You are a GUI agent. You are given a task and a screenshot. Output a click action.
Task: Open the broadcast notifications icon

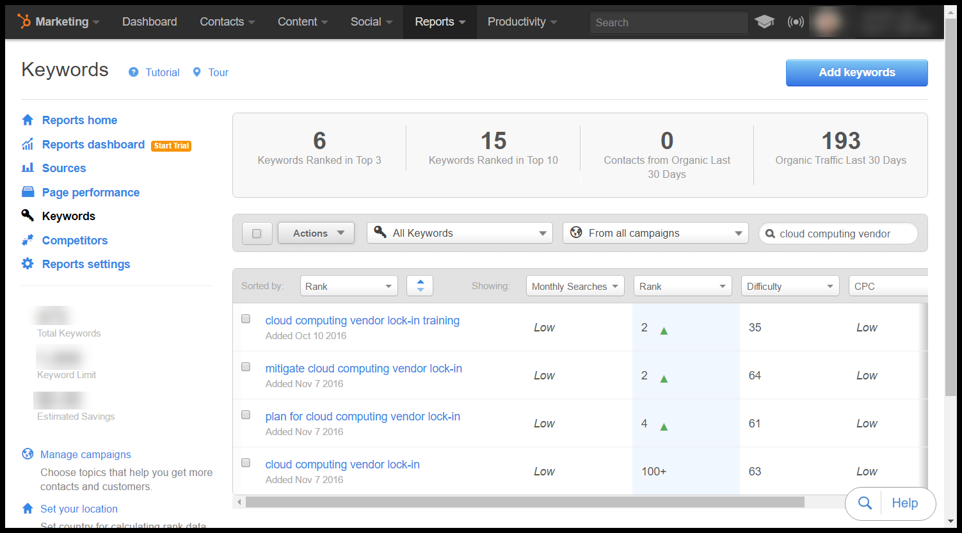point(796,22)
